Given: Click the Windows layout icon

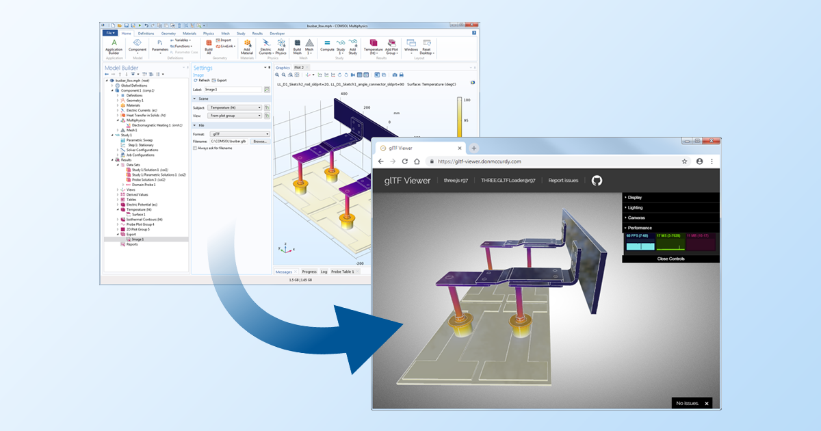Looking at the screenshot, I should (x=411, y=46).
